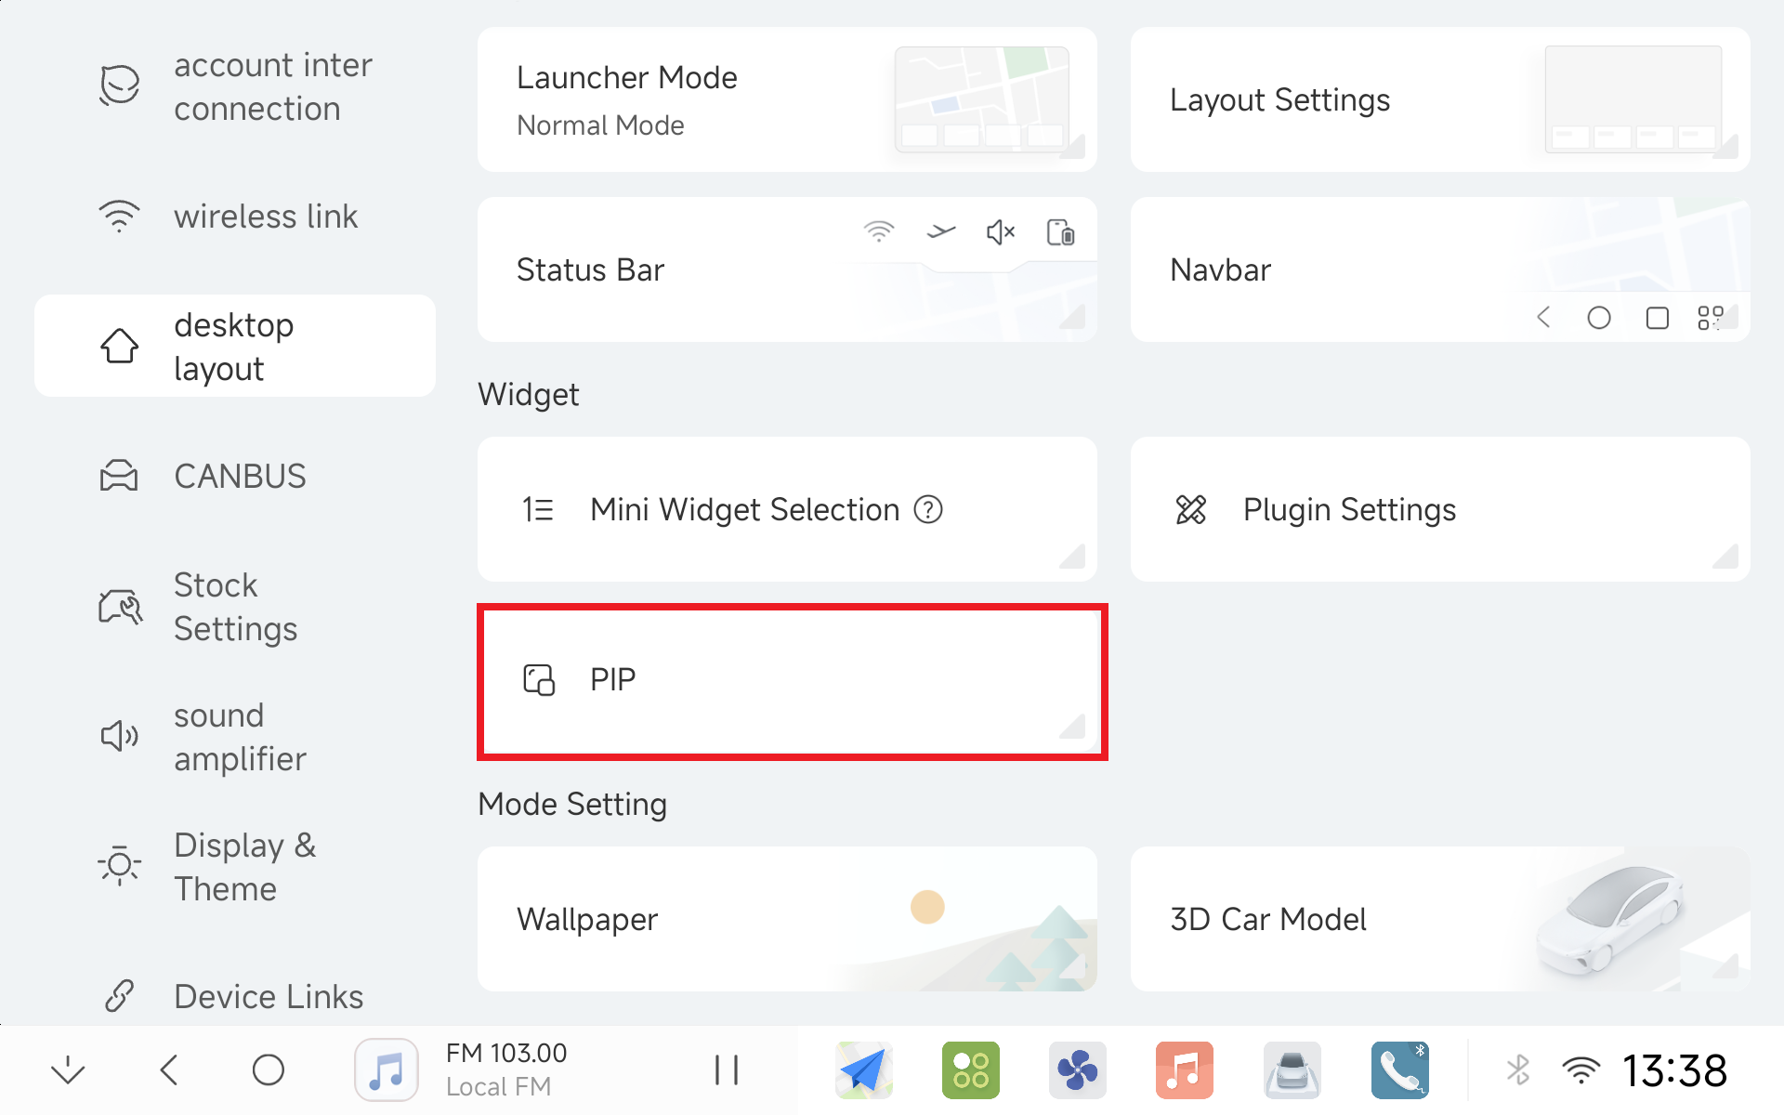Tap the Bluetooth status icon
Screen dimensions: 1784x1115
[x=1518, y=1070]
